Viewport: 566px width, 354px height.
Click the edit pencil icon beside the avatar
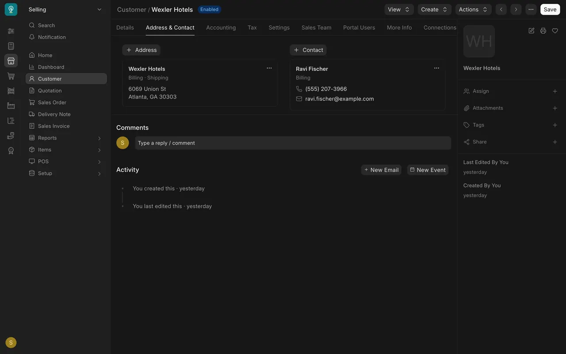click(x=532, y=31)
